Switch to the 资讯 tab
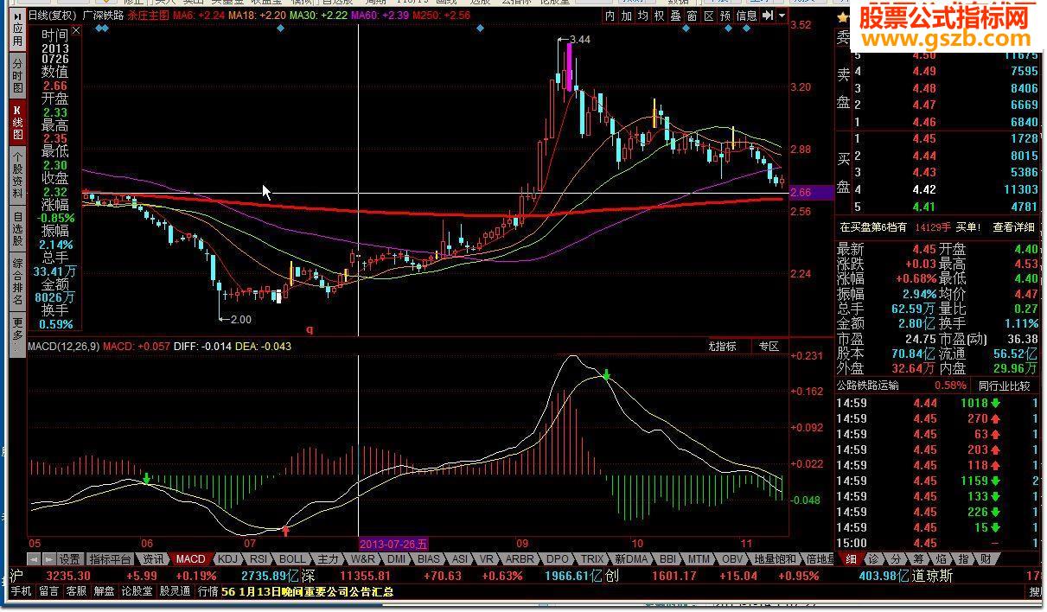The width and height of the screenshot is (1047, 612). 153,558
